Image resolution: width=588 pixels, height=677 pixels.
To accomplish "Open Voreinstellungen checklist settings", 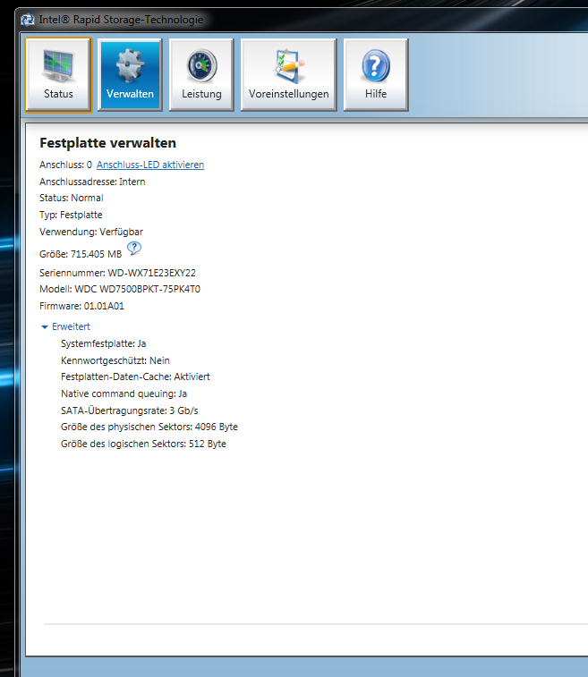I will (288, 74).
